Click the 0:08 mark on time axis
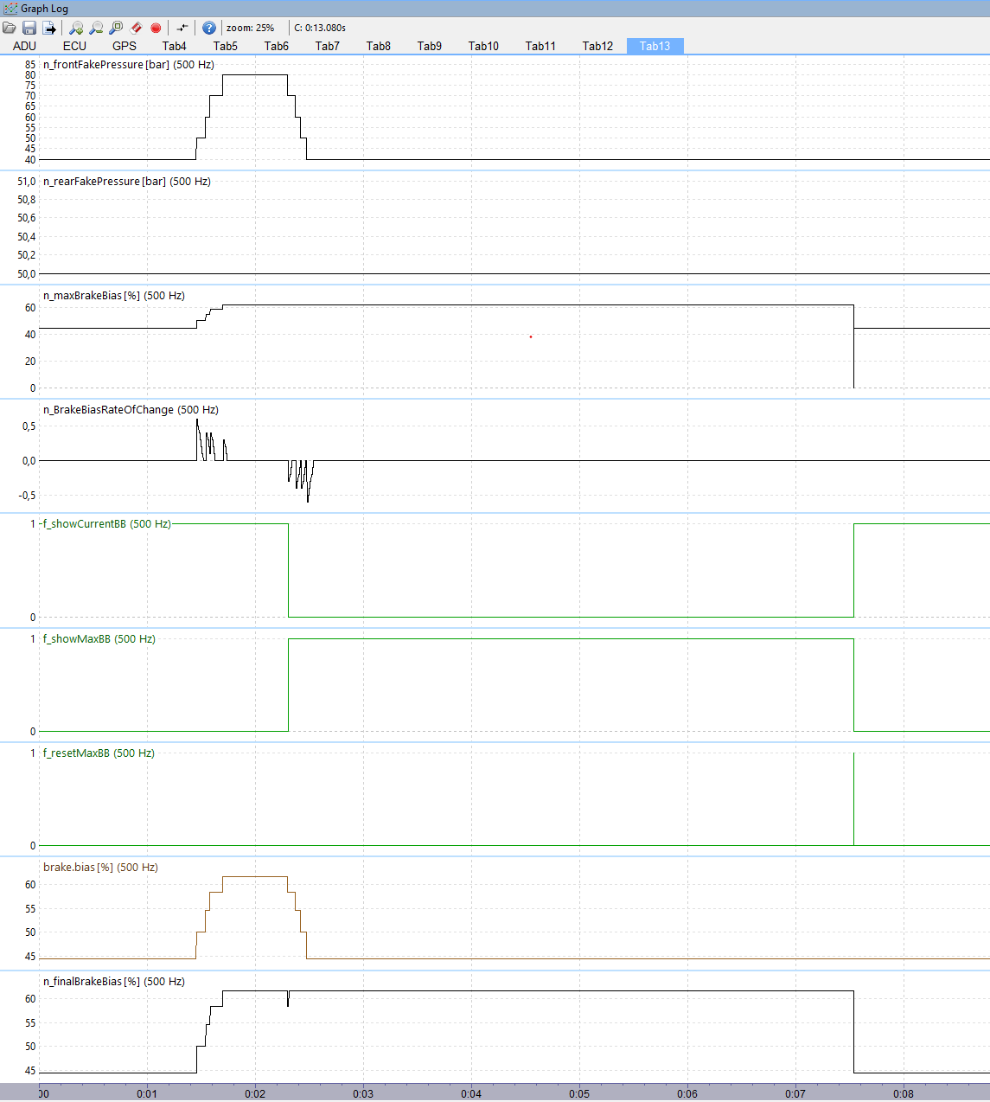This screenshot has width=990, height=1102. point(904,1094)
